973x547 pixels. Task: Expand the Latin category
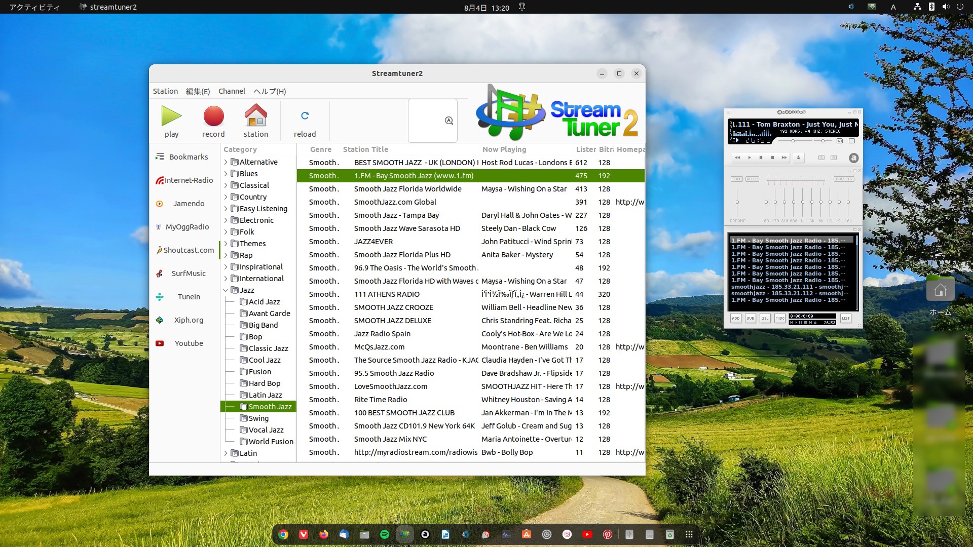[x=226, y=453]
